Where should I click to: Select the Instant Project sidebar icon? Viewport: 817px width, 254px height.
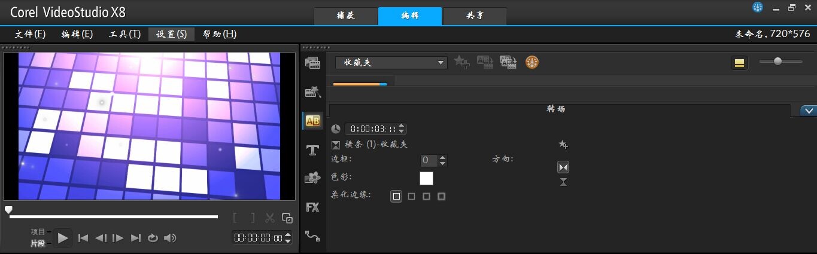click(312, 92)
